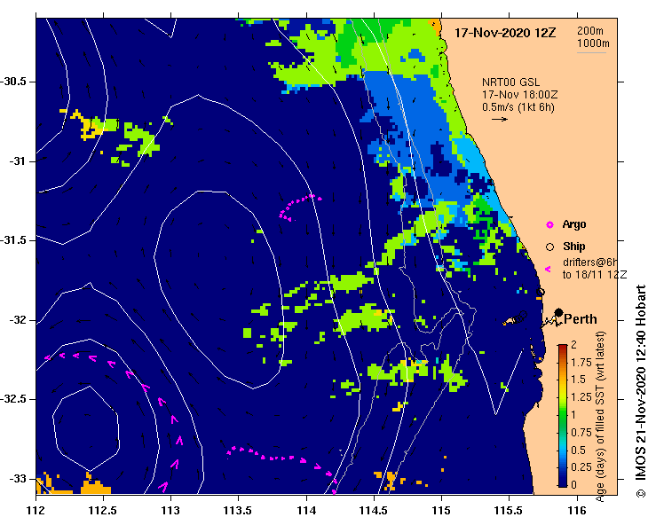Click the date label 17-Nov-2020 12Z
The width and height of the screenshot is (656, 525).
pos(505,33)
